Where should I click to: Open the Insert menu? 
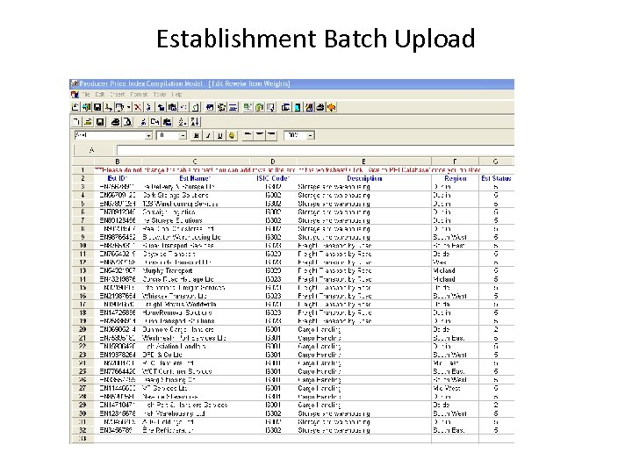tap(118, 94)
